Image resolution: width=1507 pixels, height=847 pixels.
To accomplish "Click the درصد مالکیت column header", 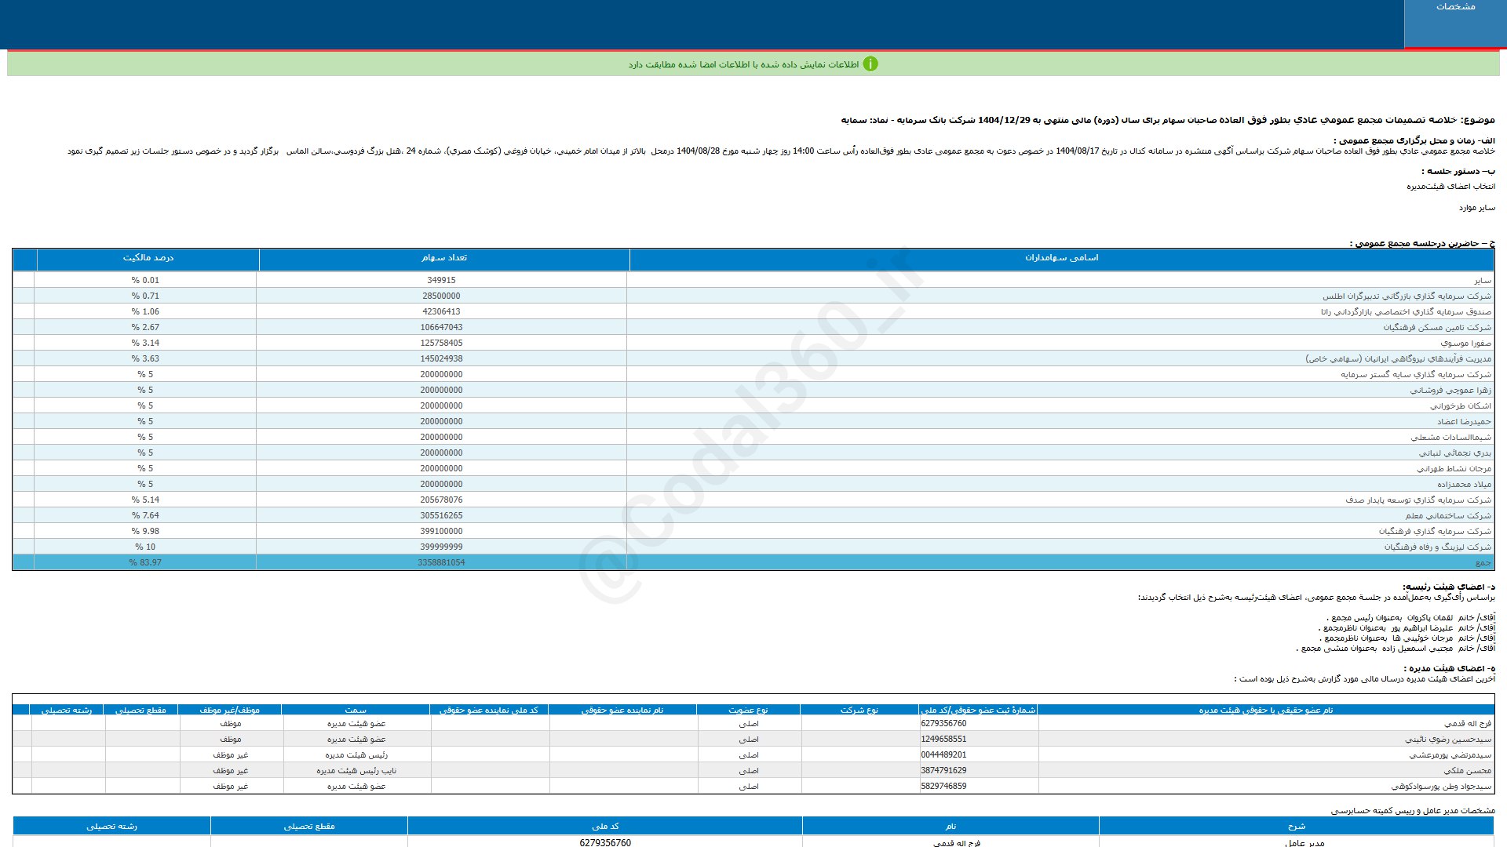I will 148,258.
